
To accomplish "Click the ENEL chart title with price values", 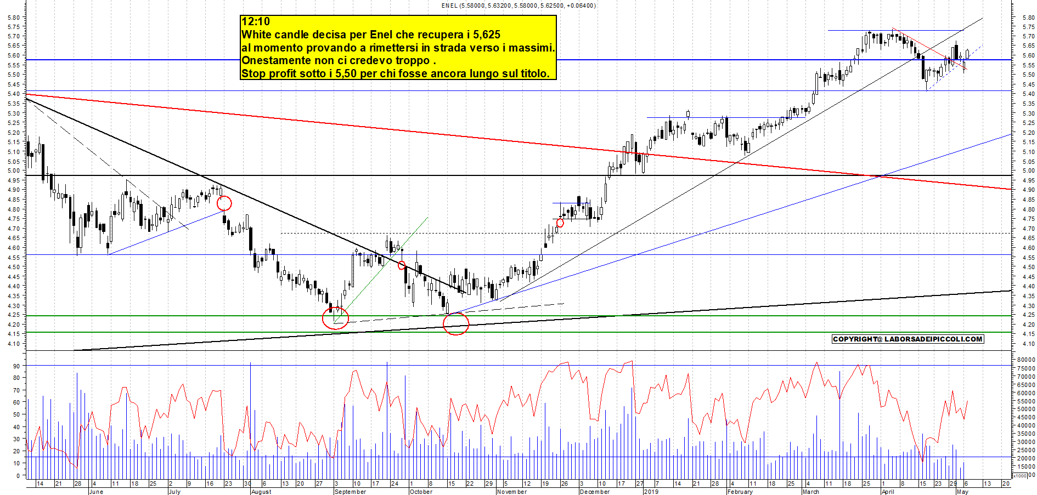I will [518, 5].
